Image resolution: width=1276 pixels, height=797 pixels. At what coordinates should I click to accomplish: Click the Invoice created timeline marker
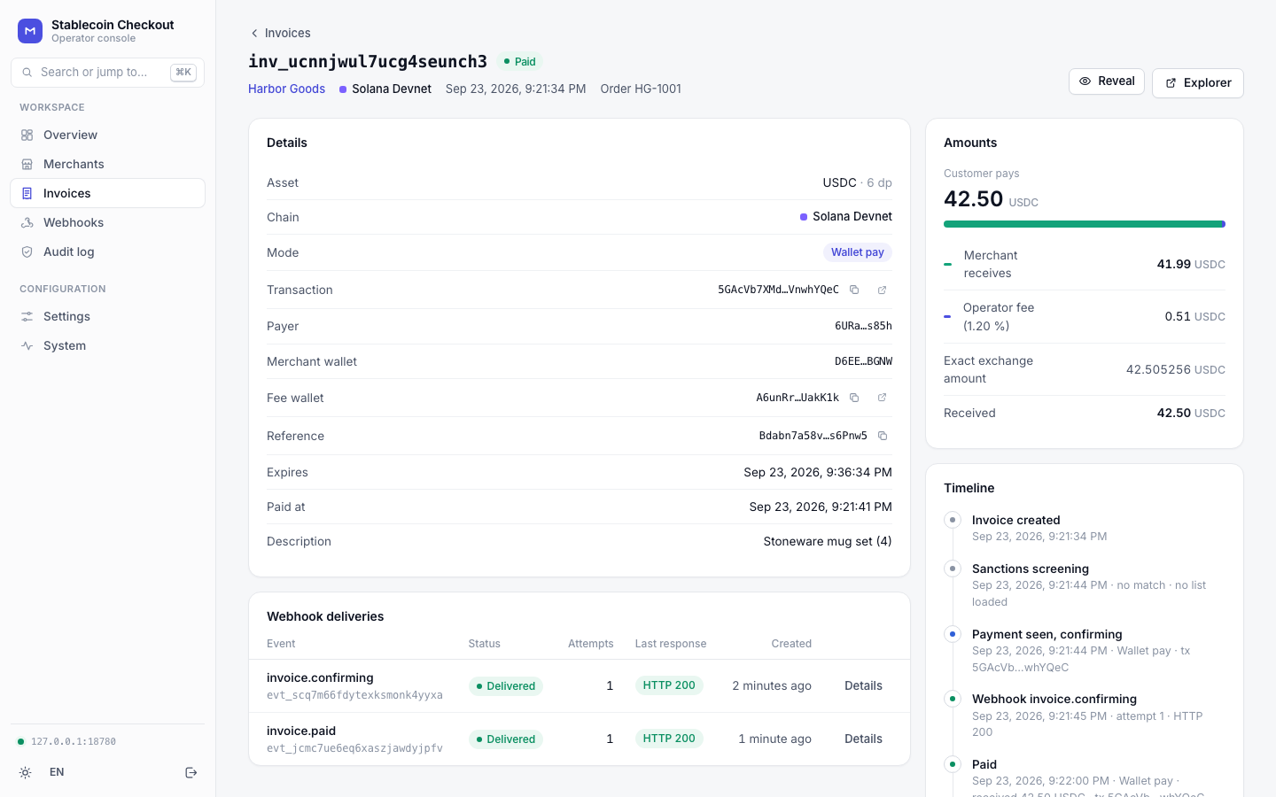tap(953, 520)
